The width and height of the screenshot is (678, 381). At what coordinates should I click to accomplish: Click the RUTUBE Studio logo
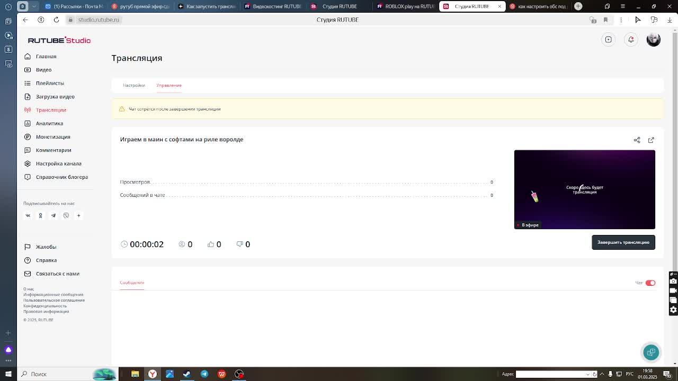pyautogui.click(x=59, y=40)
